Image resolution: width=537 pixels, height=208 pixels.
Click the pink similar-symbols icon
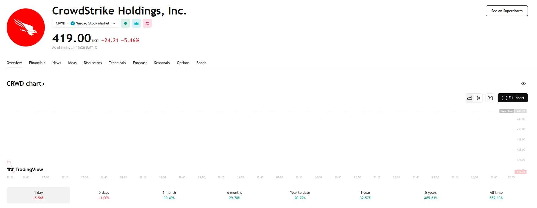coord(147,23)
